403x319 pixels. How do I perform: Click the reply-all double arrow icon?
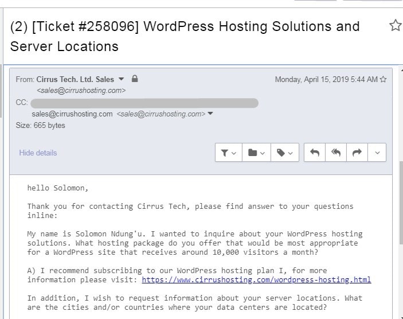coord(336,153)
